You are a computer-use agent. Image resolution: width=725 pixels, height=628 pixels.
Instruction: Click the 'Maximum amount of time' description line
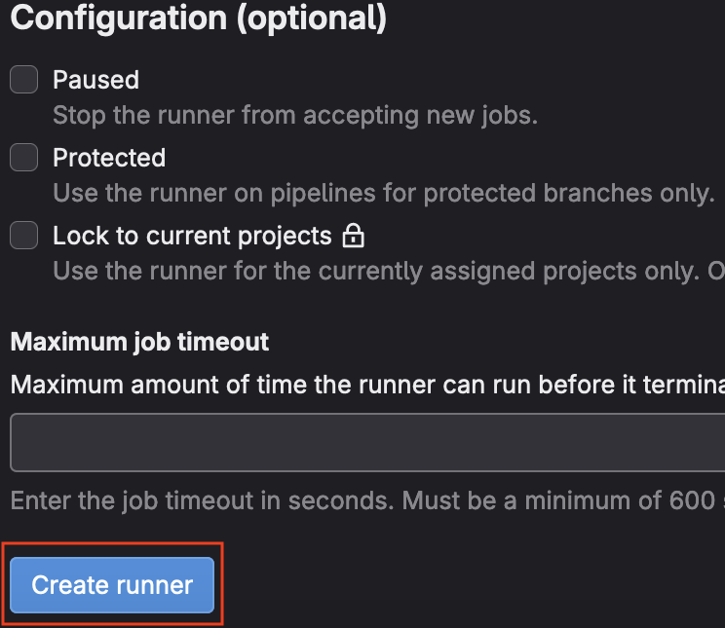tap(367, 386)
